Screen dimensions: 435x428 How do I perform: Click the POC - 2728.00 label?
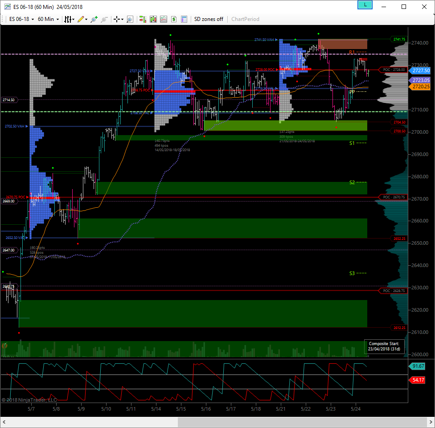click(394, 70)
